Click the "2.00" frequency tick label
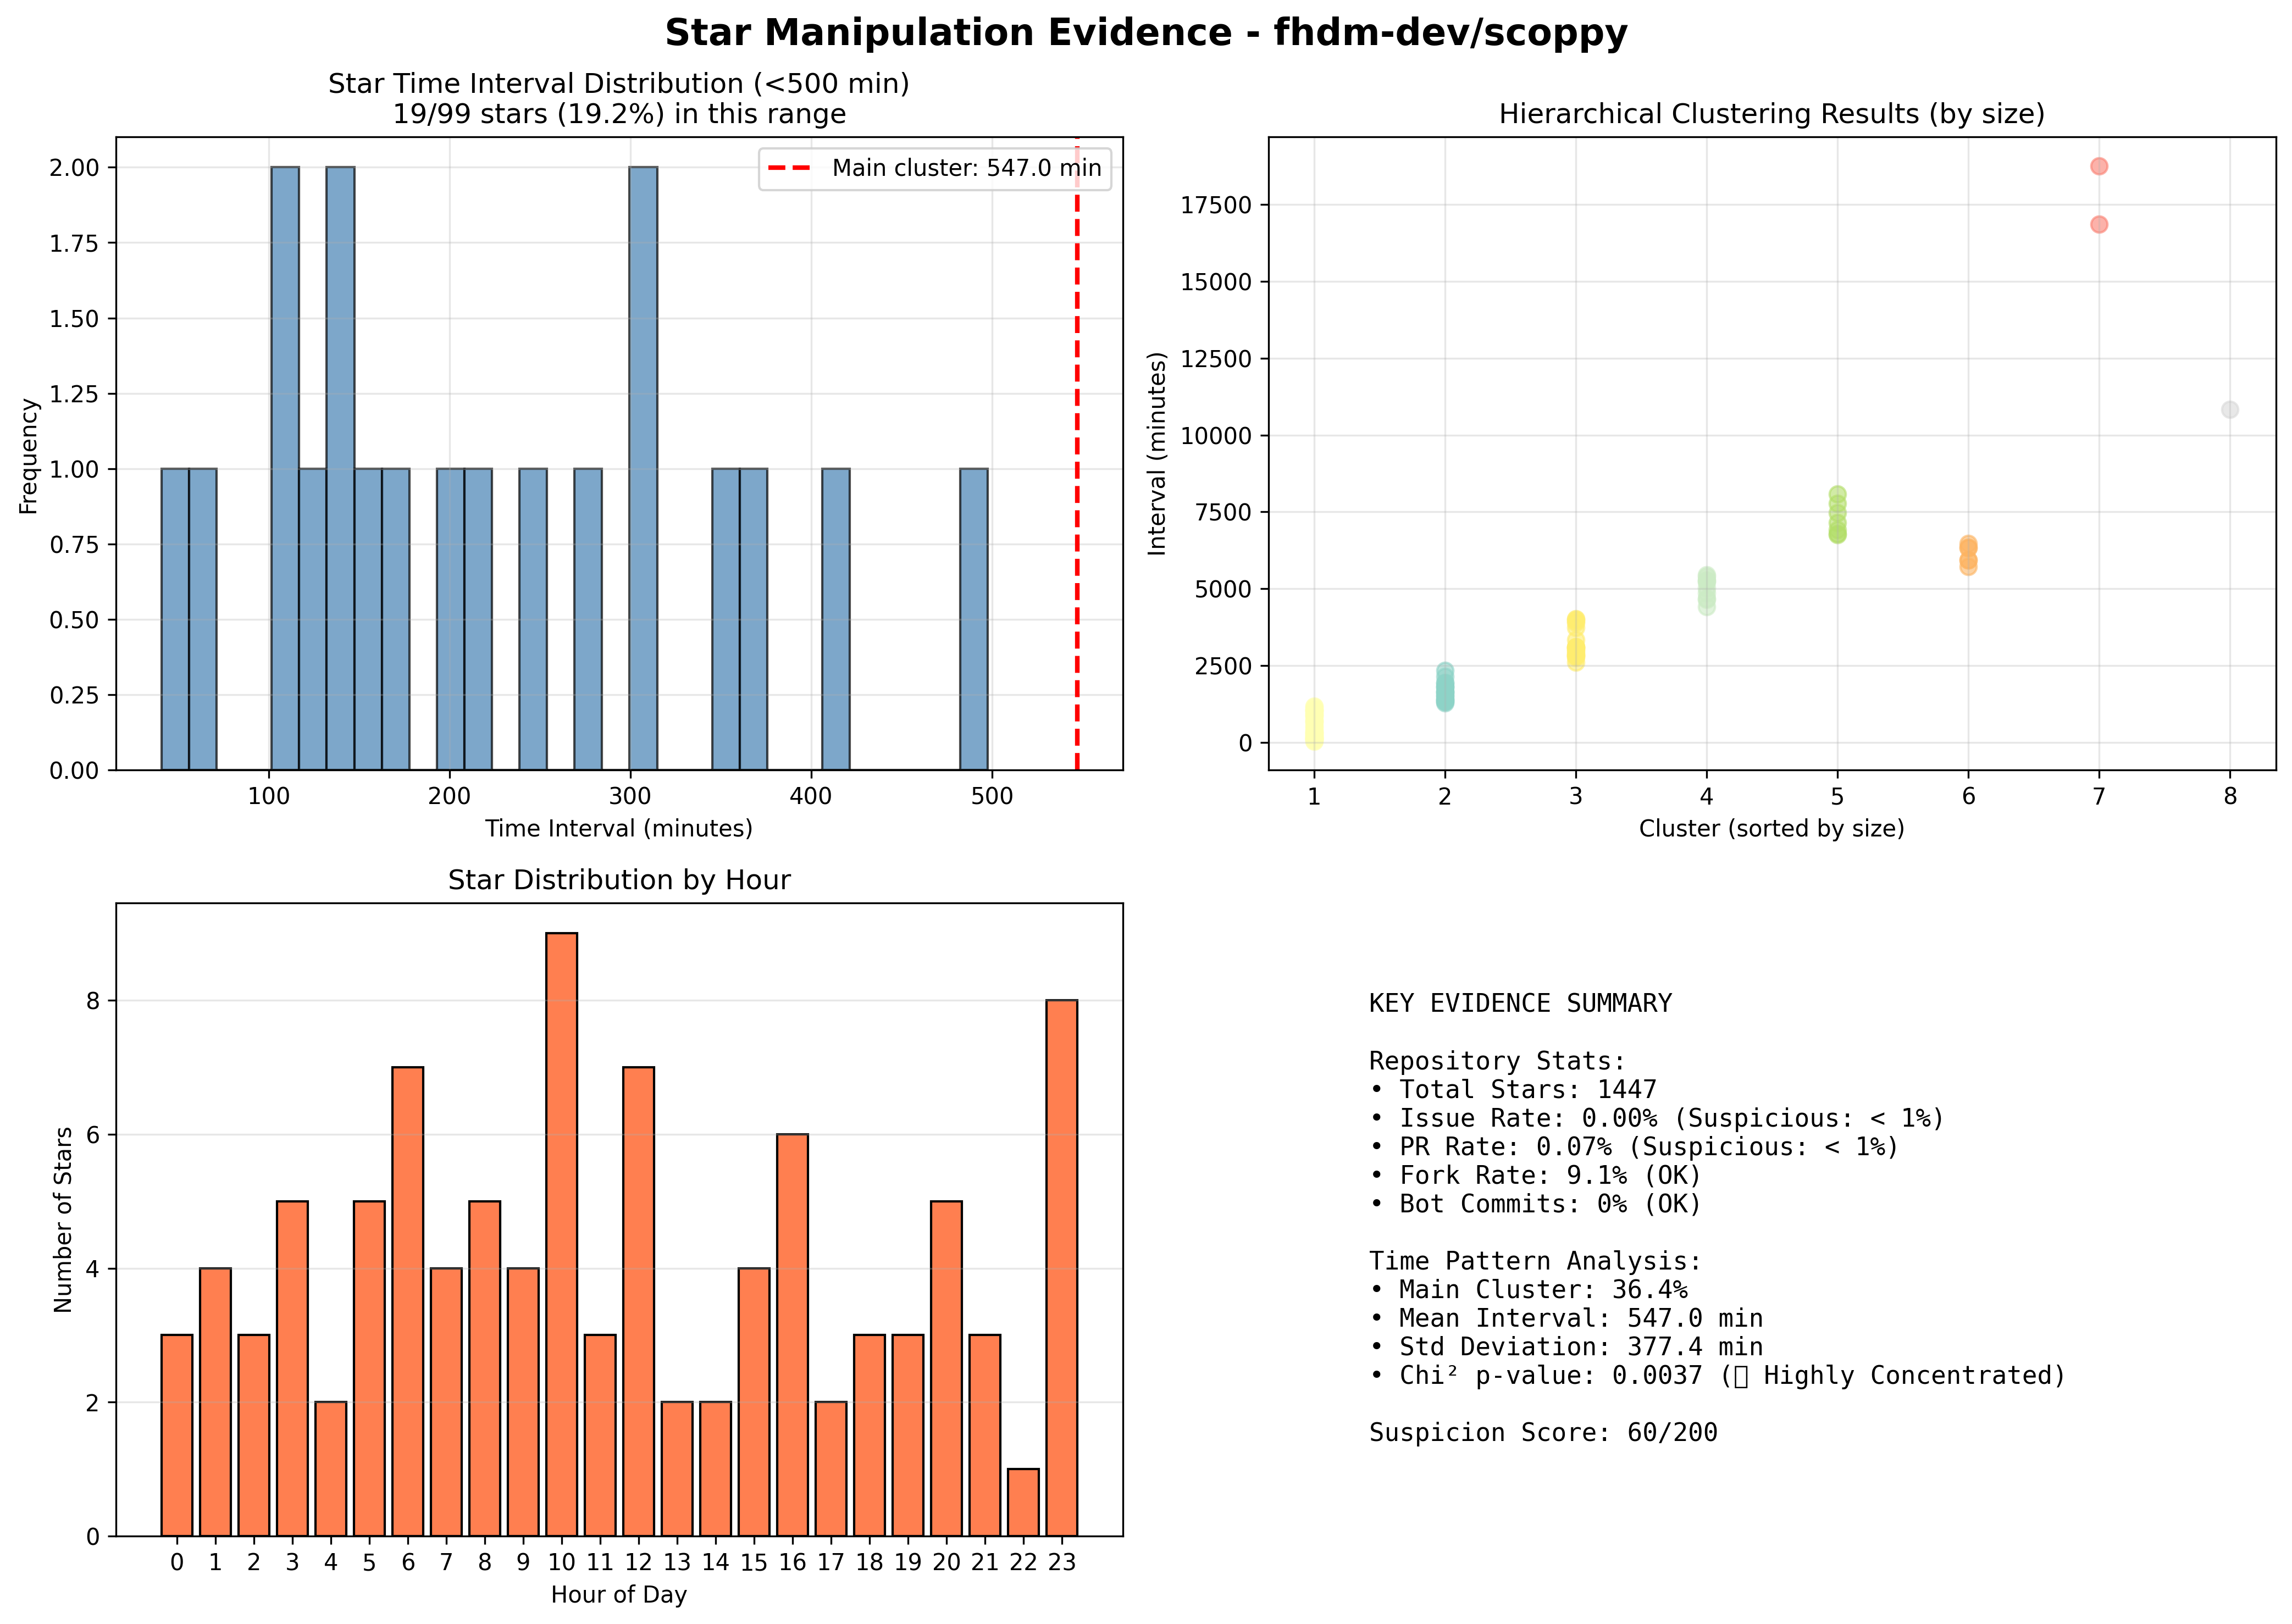Image resolution: width=2292 pixels, height=1624 pixels. click(x=75, y=167)
